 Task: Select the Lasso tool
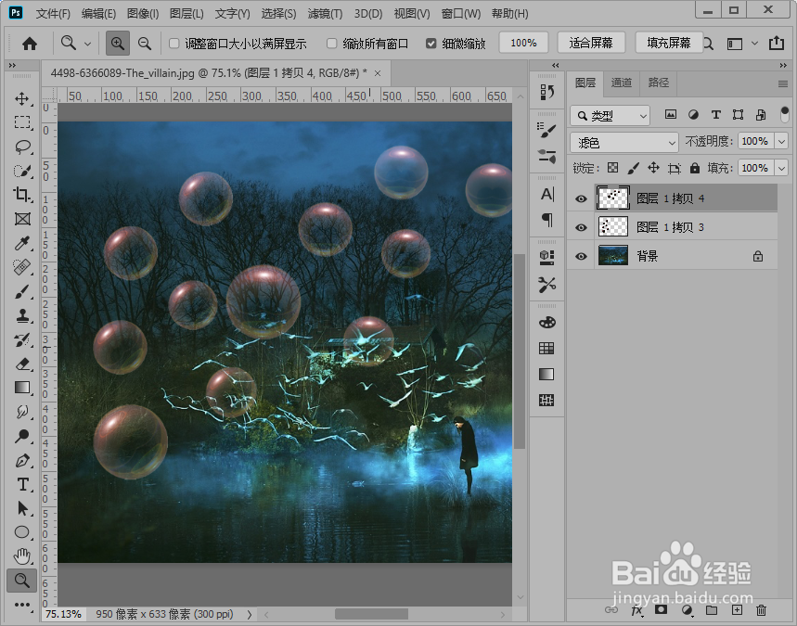coord(22,147)
